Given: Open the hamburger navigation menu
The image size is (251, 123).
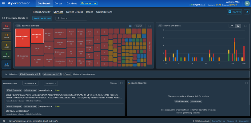Looking at the screenshot, I should pos(3,3).
